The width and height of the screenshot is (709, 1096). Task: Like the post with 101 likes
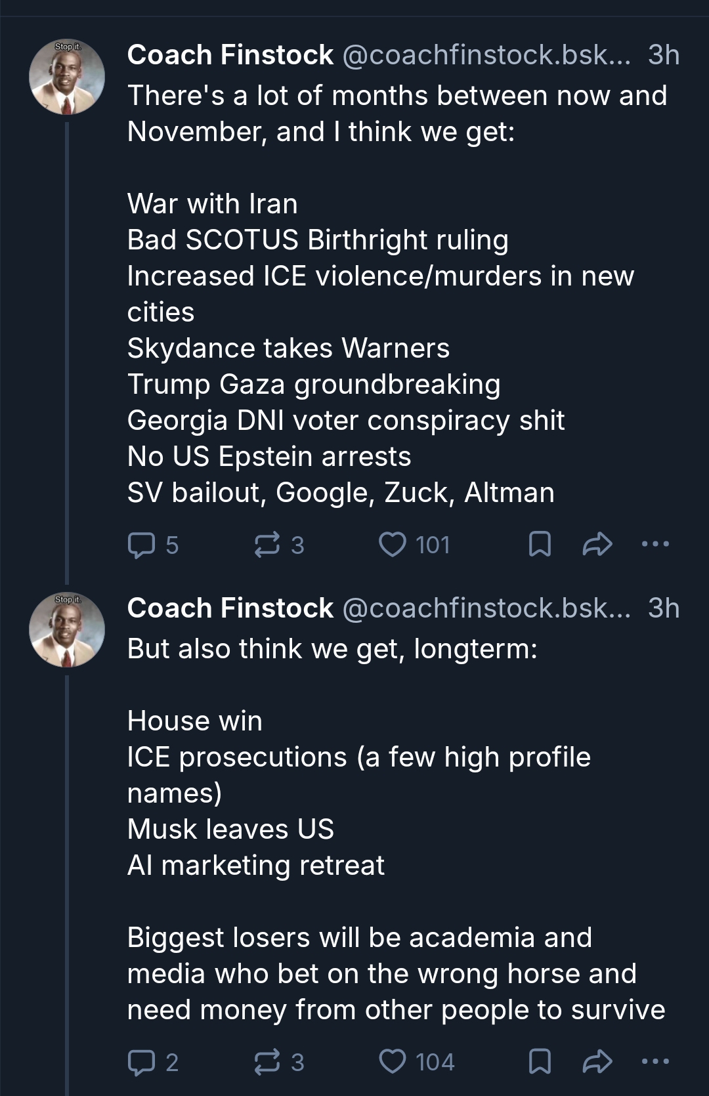(393, 545)
